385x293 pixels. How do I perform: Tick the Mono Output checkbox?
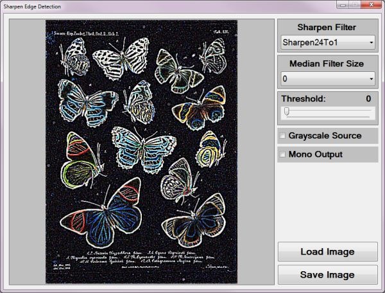[282, 154]
